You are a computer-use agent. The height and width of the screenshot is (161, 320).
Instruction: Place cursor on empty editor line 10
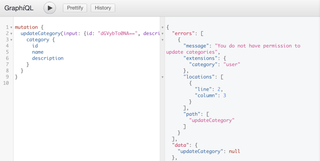62,83
